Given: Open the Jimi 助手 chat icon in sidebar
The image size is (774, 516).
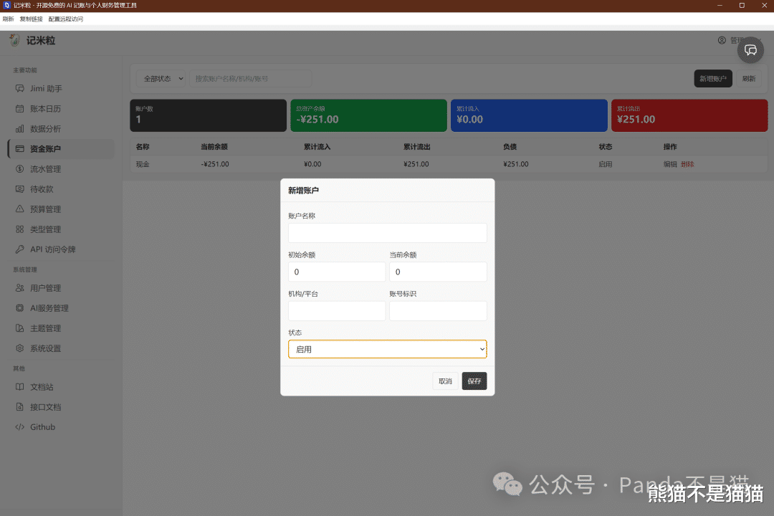Looking at the screenshot, I should tap(20, 88).
